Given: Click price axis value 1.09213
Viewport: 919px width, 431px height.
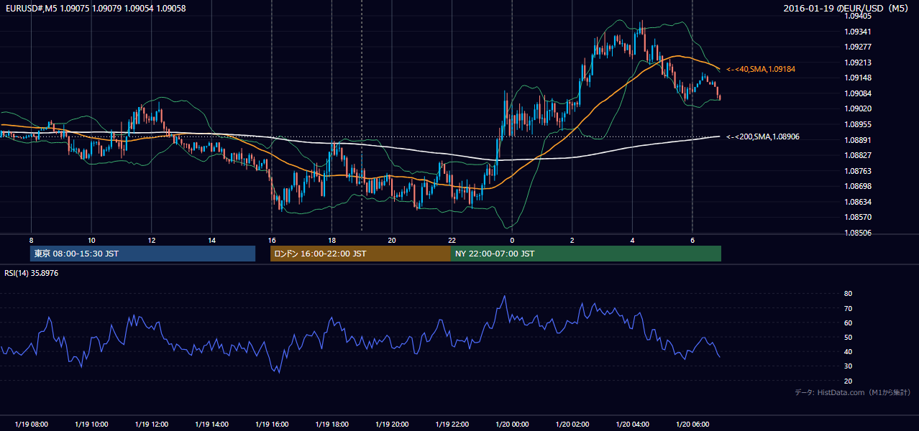Looking at the screenshot, I should click(x=859, y=62).
